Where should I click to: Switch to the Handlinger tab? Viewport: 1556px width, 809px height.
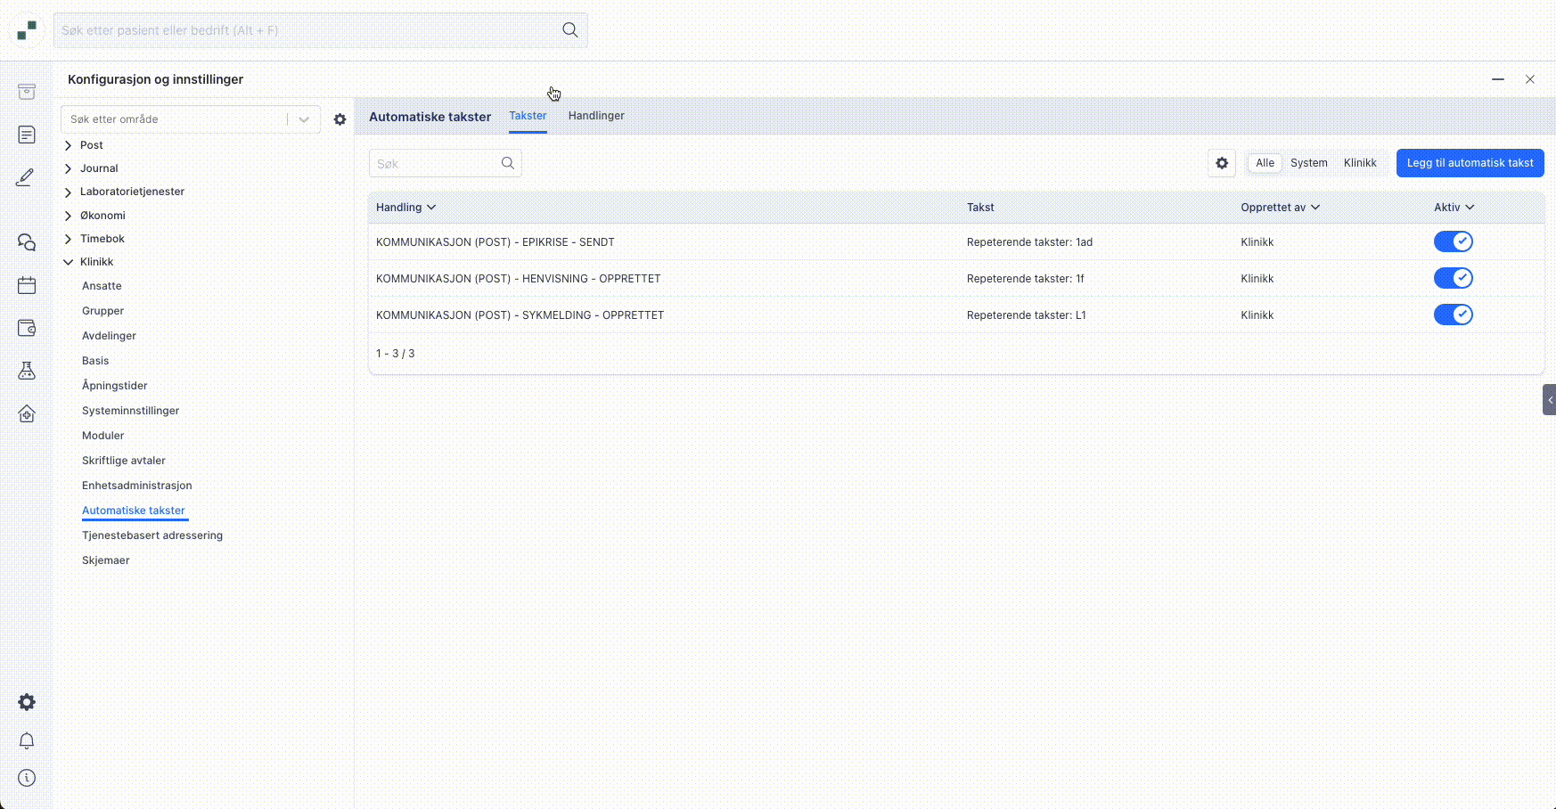(596, 116)
